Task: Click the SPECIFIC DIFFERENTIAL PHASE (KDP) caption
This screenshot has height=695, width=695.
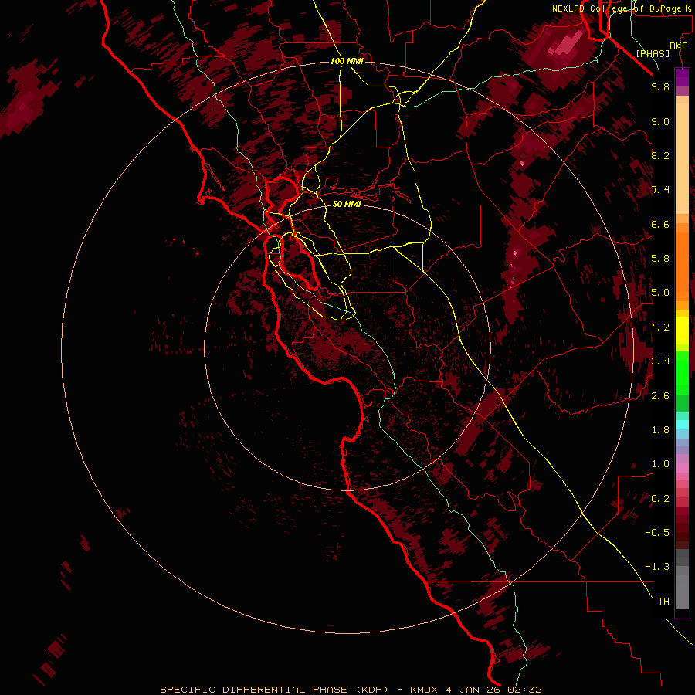Action: 274,690
